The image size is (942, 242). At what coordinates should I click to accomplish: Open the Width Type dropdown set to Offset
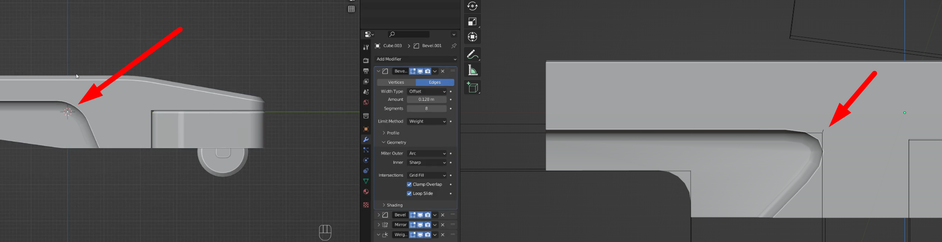tap(427, 91)
